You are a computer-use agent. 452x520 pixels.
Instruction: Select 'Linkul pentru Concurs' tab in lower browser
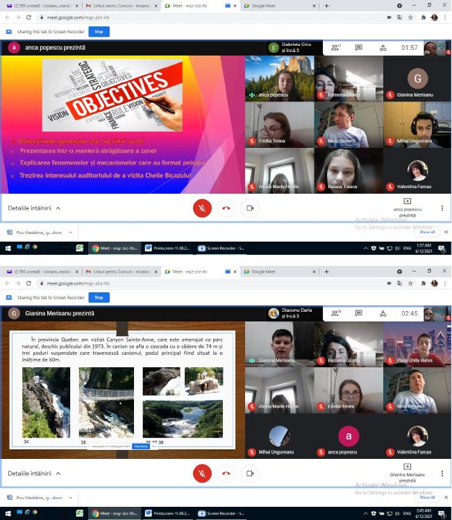point(121,271)
